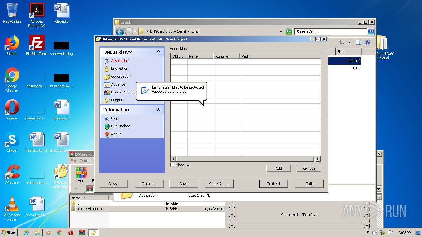Click the taskbar clock 3:08 PM

(405, 233)
